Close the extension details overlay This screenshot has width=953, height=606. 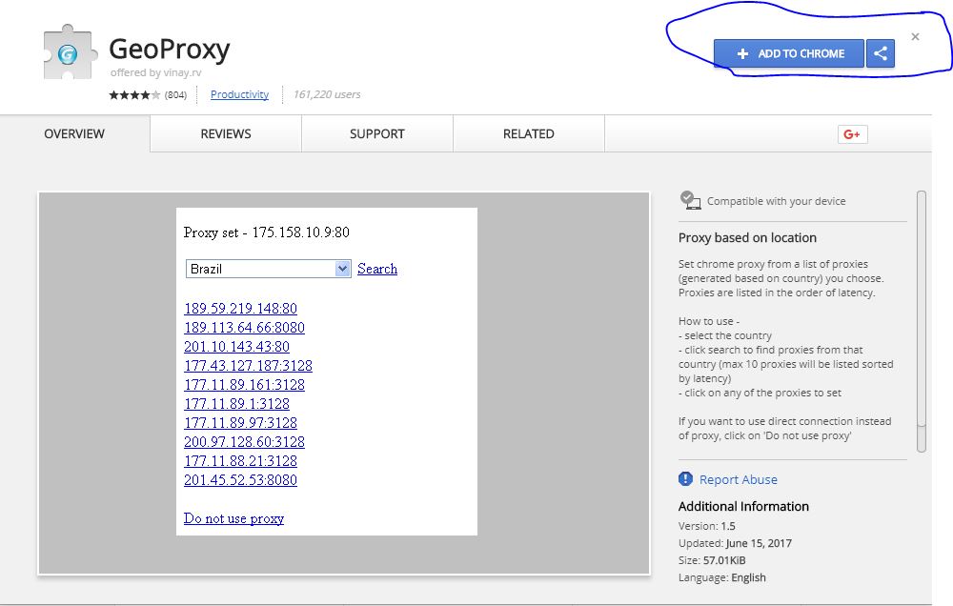point(915,36)
